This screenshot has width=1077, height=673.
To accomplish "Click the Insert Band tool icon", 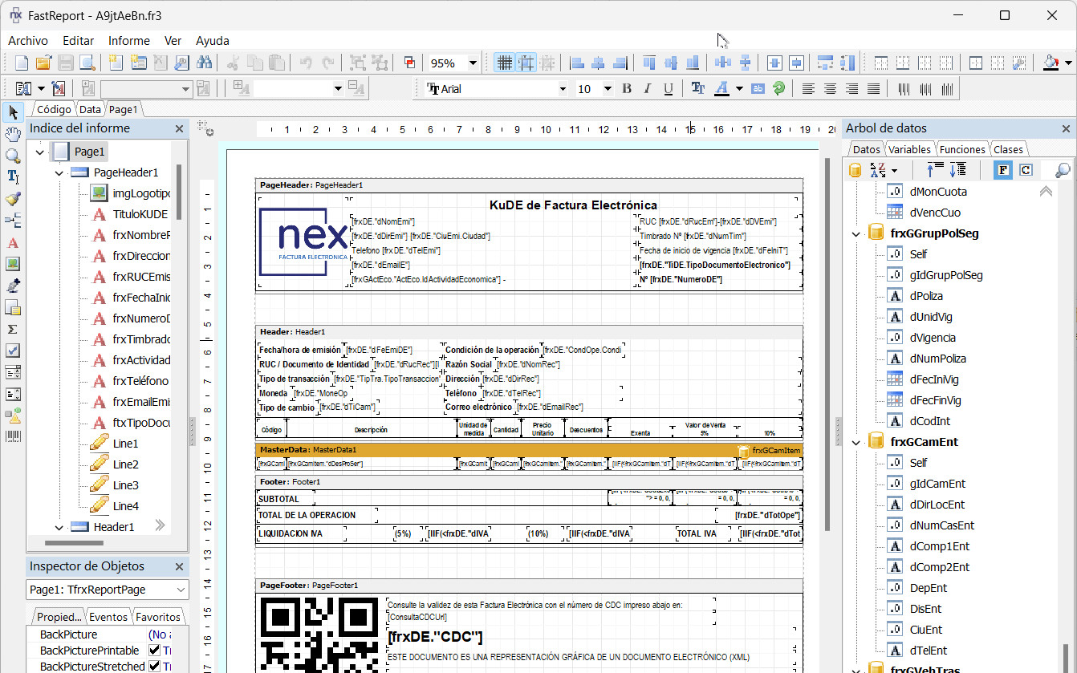I will tap(13, 221).
